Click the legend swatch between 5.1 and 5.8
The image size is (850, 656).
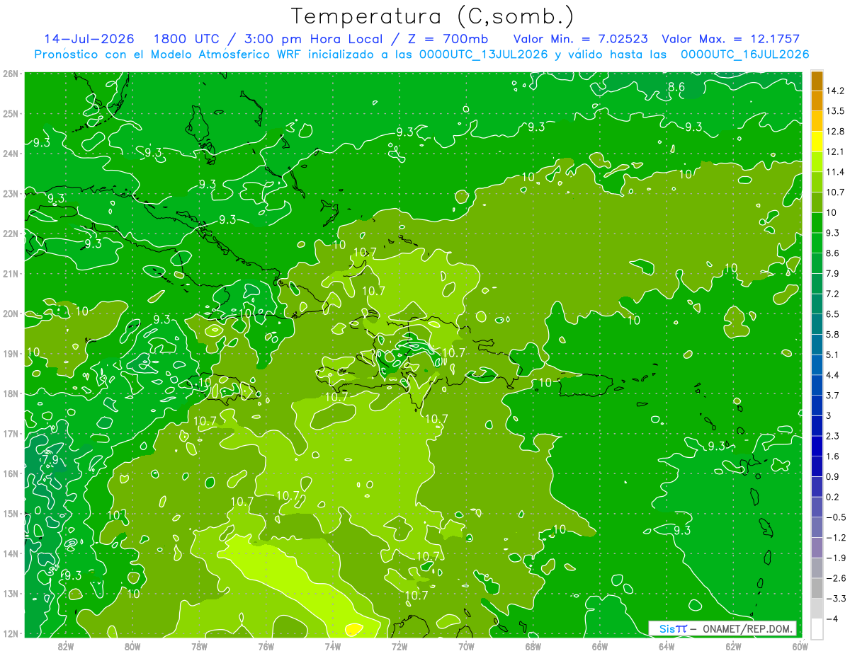point(817,345)
